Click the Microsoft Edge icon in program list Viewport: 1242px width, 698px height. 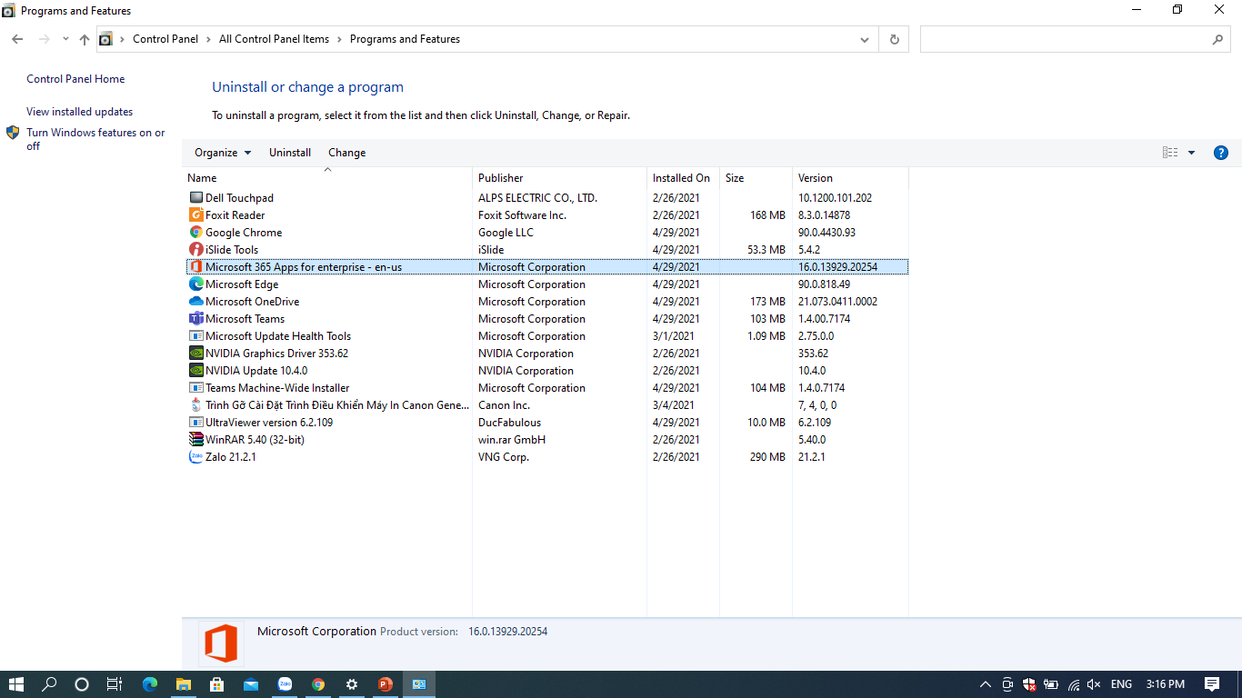196,284
